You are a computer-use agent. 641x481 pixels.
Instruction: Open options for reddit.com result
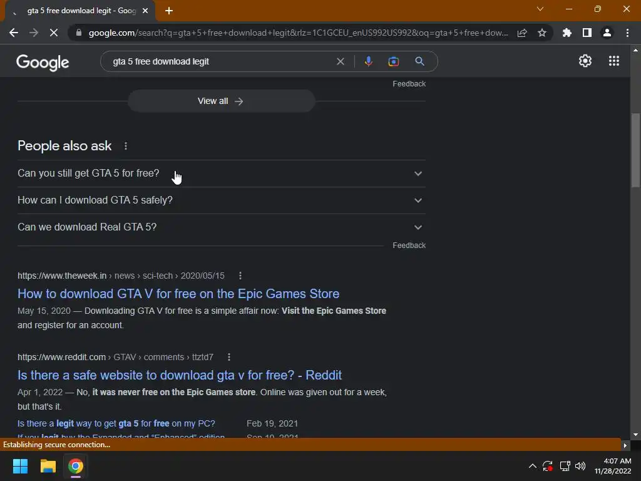(x=229, y=357)
